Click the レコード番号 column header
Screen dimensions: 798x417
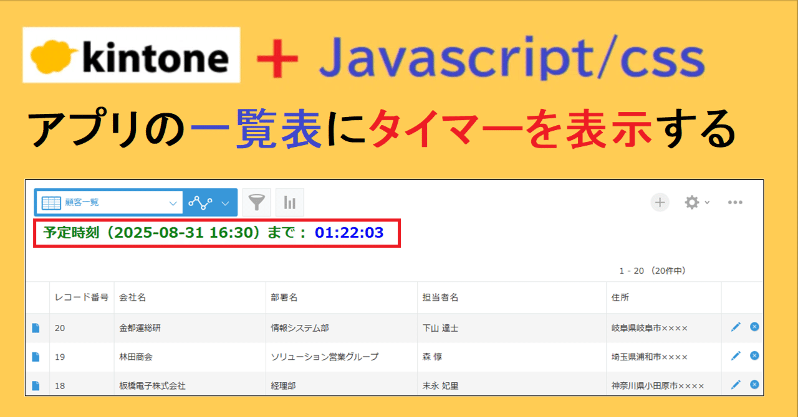82,298
